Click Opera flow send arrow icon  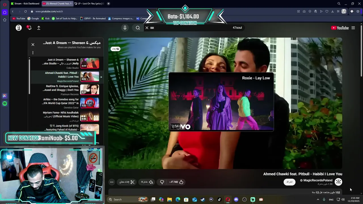click(321, 11)
